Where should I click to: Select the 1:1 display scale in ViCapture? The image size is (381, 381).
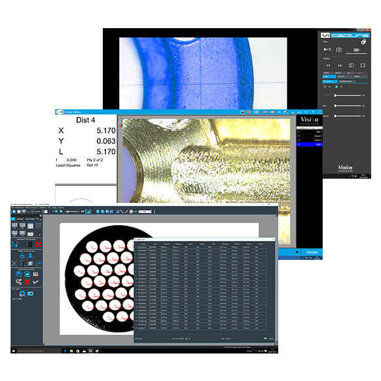click(328, 65)
